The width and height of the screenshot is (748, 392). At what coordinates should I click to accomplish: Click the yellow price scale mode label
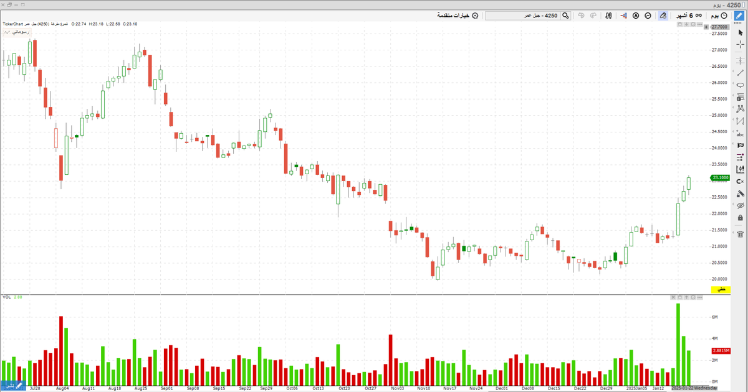(x=720, y=291)
